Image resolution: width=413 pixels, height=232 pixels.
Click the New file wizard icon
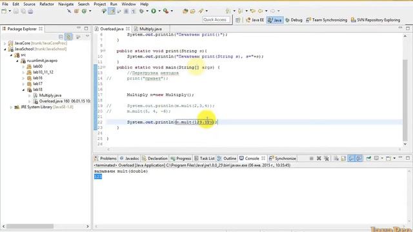(4, 11)
